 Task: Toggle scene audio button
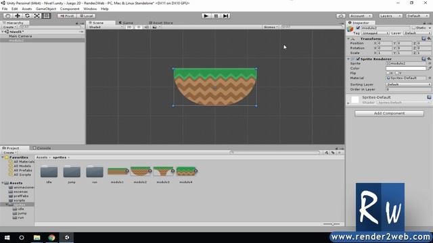146,27
